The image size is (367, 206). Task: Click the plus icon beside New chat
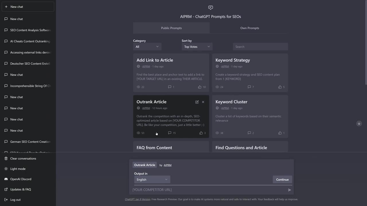point(6,7)
